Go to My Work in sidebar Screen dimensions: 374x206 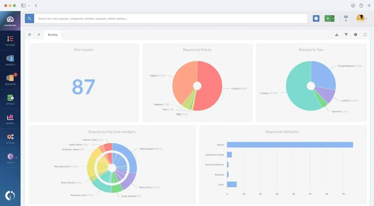pos(10,41)
